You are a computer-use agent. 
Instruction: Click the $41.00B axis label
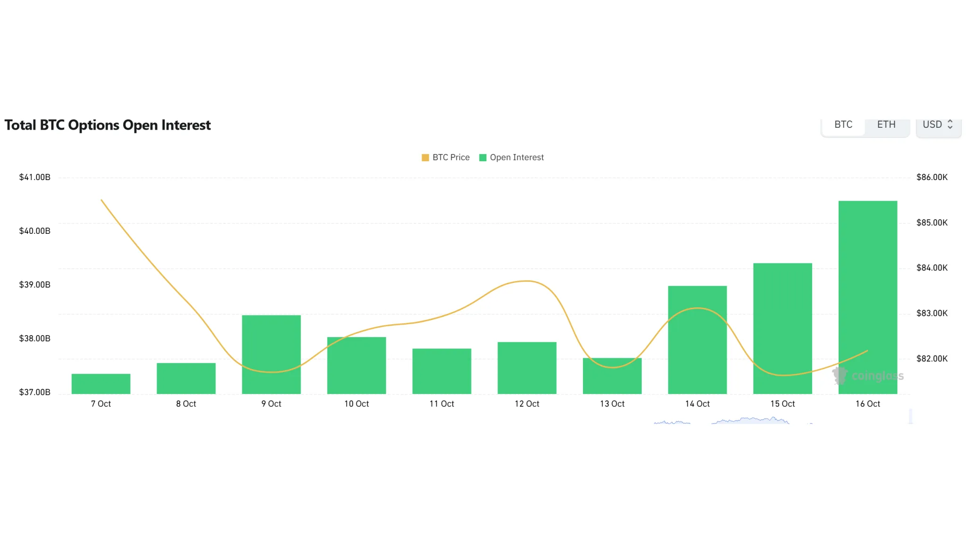34,177
